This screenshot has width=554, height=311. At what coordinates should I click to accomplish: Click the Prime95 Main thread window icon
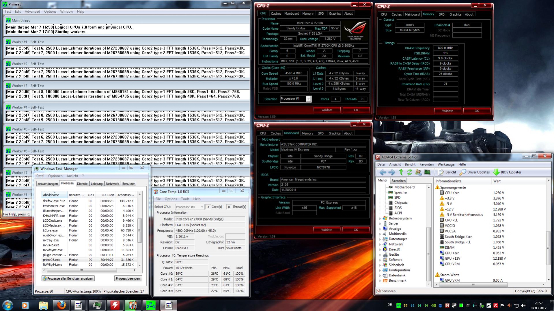pyautogui.click(x=8, y=20)
